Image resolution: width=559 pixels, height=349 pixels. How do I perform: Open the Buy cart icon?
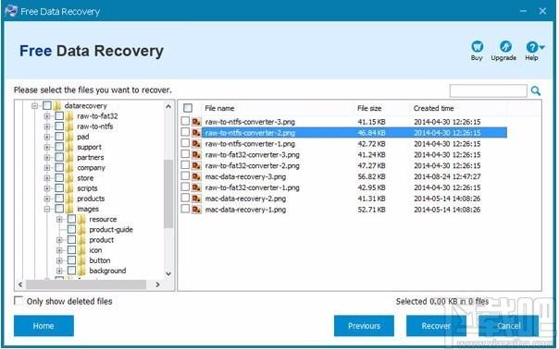point(477,46)
